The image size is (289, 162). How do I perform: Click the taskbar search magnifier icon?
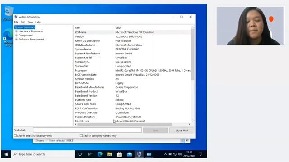click(x=15, y=154)
